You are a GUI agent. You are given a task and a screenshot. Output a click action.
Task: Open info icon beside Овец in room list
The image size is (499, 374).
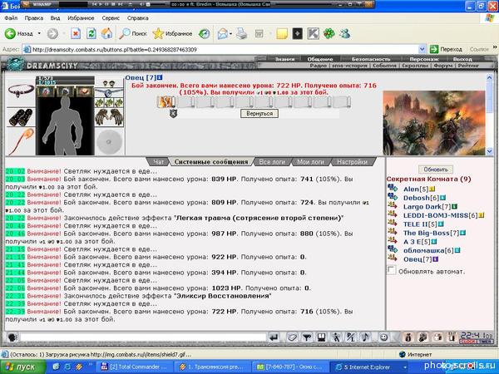[x=436, y=259]
